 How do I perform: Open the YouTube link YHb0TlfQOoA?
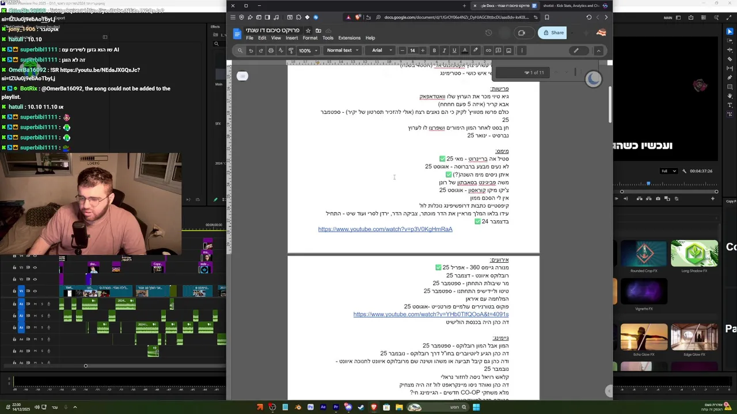point(431,315)
